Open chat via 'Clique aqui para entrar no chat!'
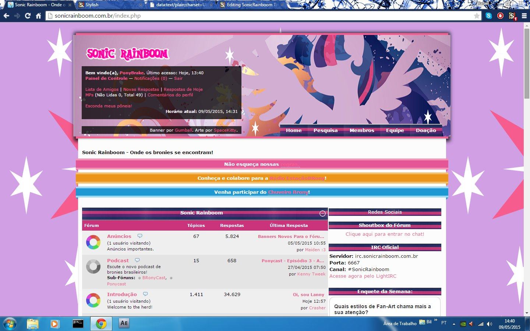 coord(384,234)
